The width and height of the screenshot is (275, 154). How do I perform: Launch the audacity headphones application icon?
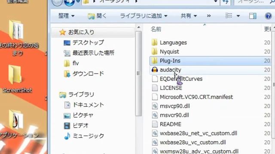(155, 70)
